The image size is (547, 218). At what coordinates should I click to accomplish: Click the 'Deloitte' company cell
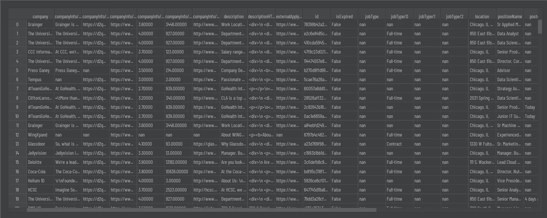(x=40, y=162)
